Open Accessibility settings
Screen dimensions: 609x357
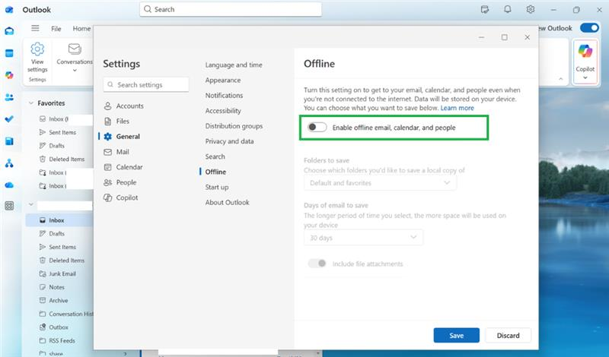coord(223,111)
